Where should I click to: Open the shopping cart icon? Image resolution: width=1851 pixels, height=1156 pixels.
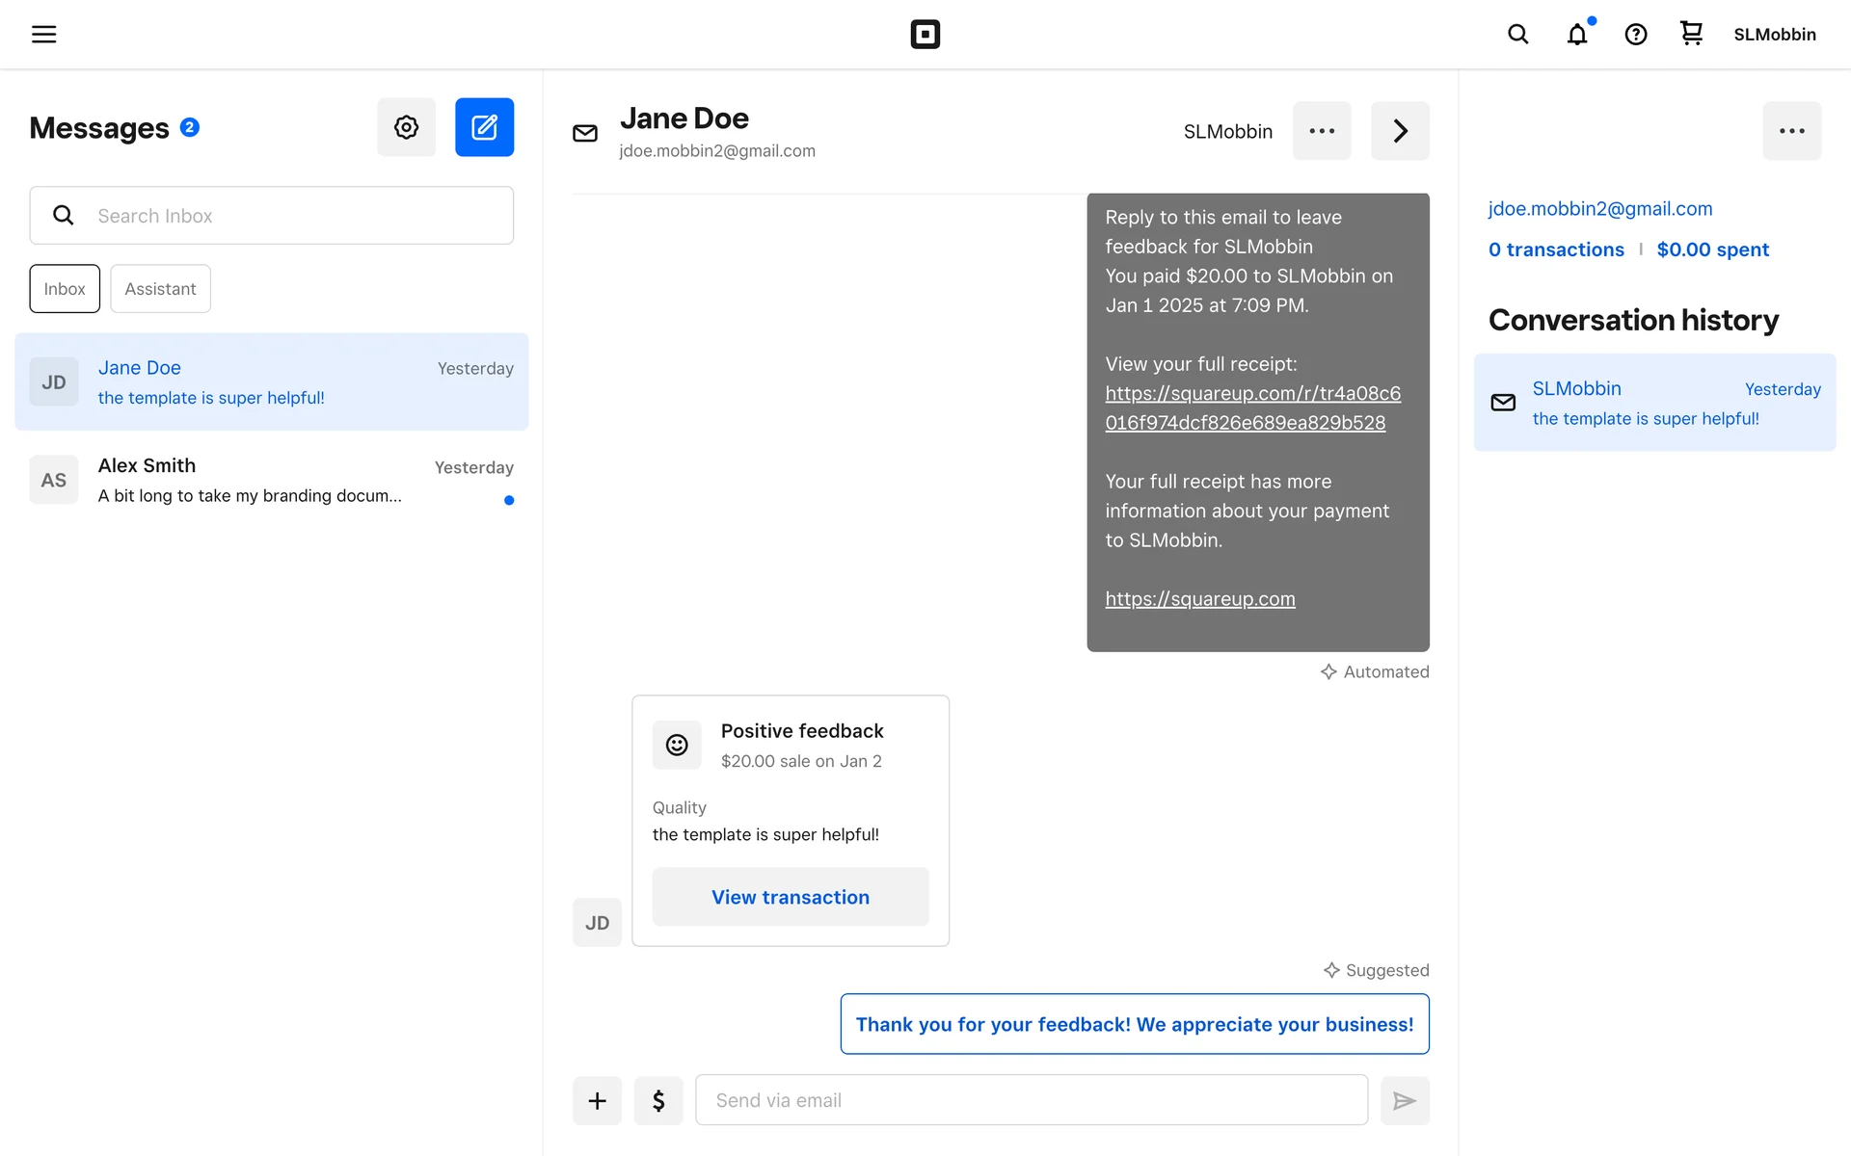1691,34
